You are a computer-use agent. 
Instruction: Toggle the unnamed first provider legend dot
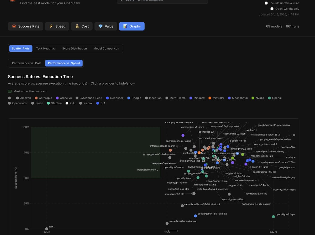(x=9, y=98)
